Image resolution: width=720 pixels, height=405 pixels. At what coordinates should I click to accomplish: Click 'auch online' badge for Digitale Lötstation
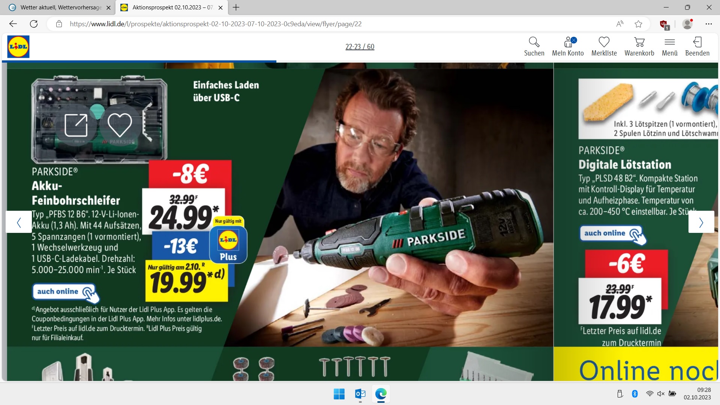point(613,234)
